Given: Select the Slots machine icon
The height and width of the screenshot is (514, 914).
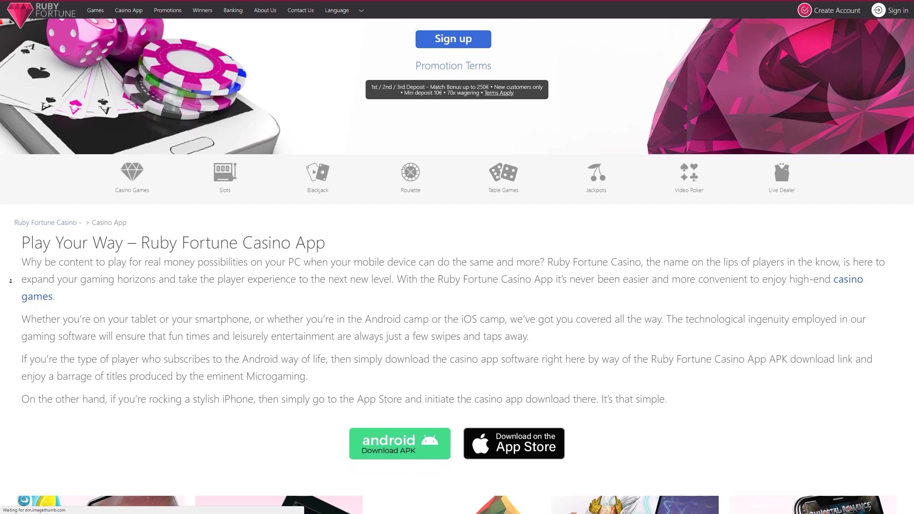Looking at the screenshot, I should coord(225,172).
